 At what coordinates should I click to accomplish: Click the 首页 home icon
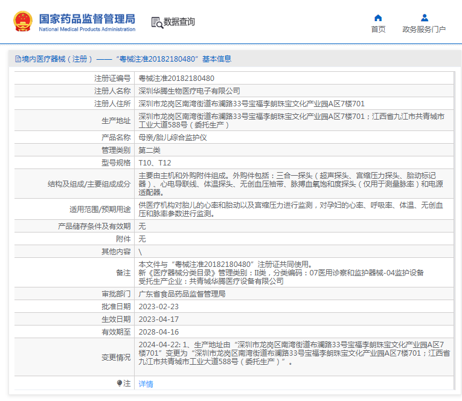click(378, 18)
